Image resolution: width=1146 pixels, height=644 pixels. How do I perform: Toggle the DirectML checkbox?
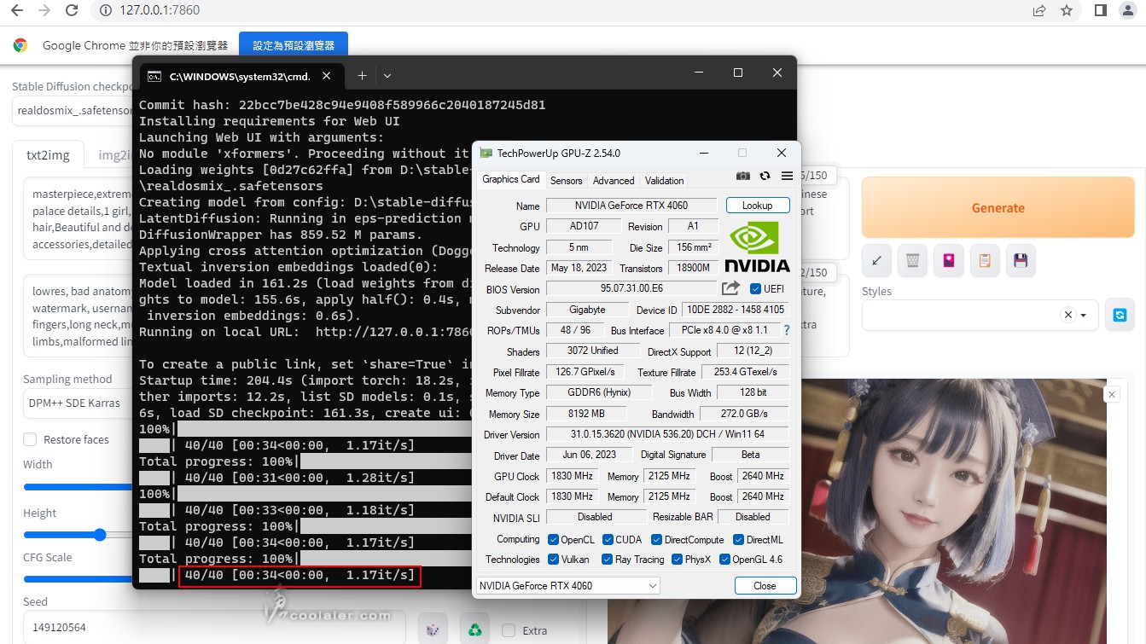pos(738,540)
